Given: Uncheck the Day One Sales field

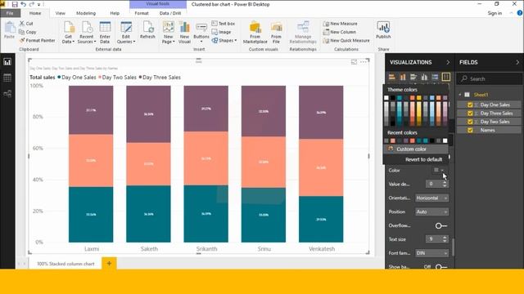Looking at the screenshot, I should 470,105.
